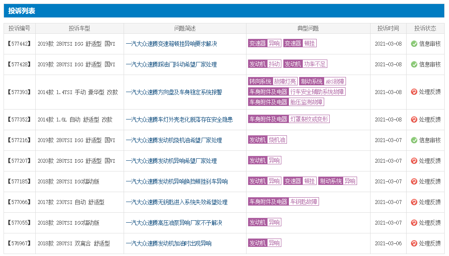Viewport: 449px width, 256px height.
Task: Click green check icon for complaint 577216
Action: [x=414, y=140]
